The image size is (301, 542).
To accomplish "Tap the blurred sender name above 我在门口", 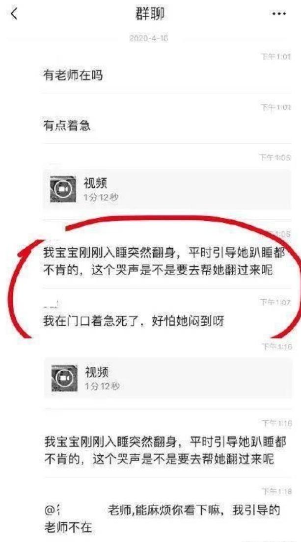I will pyautogui.click(x=51, y=304).
